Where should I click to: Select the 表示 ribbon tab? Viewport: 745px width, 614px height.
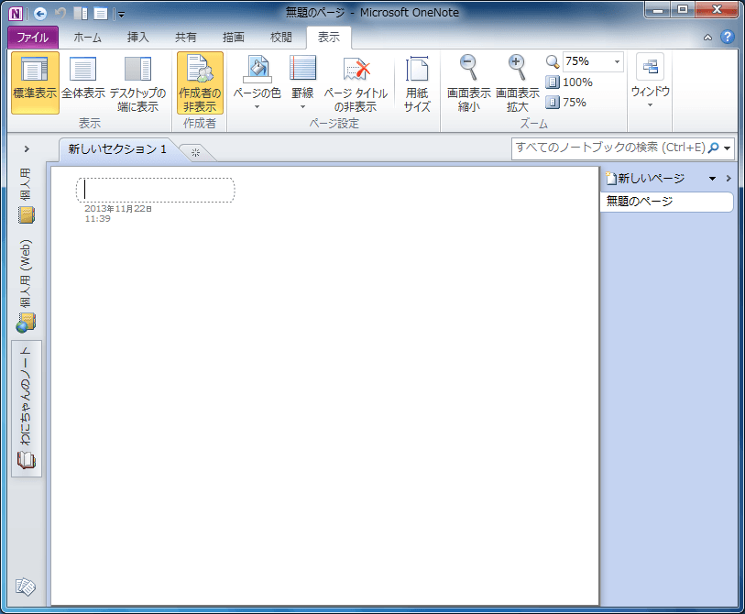[x=329, y=38]
